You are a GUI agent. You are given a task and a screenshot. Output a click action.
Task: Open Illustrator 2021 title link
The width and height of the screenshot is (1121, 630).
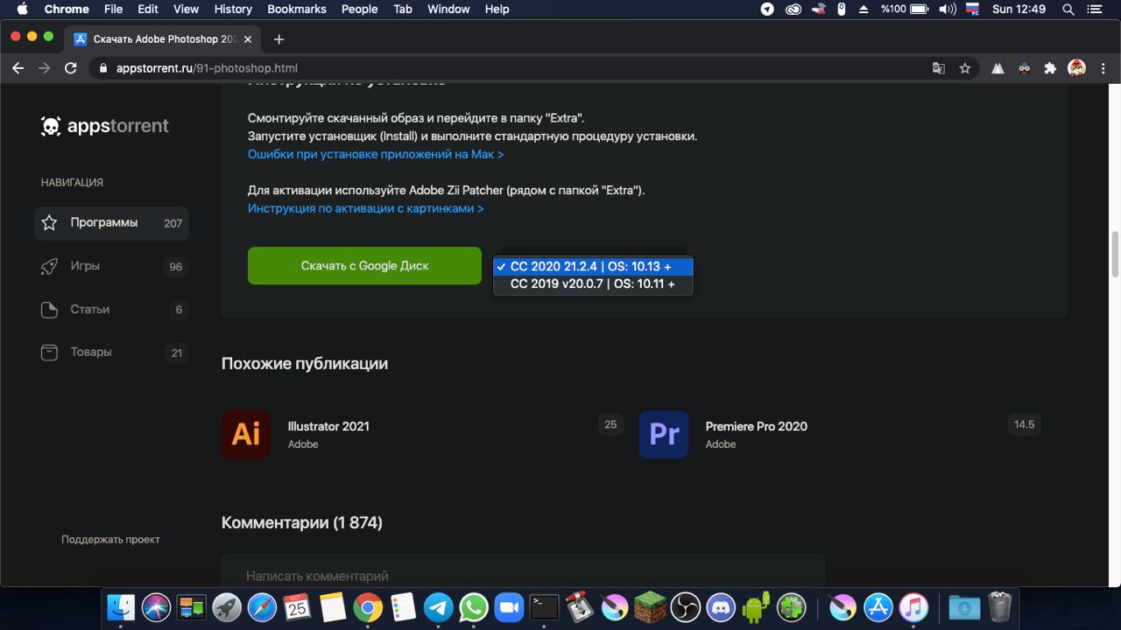point(328,426)
